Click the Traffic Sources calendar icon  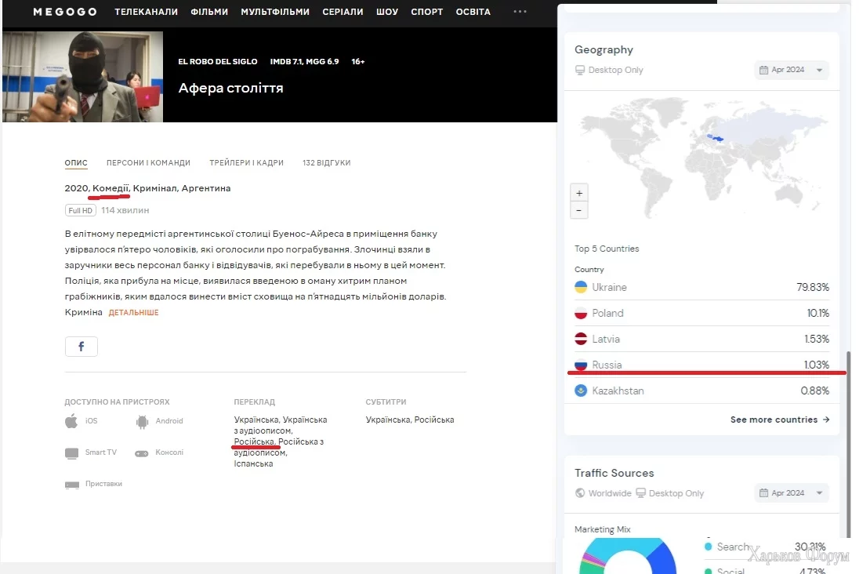click(x=763, y=493)
